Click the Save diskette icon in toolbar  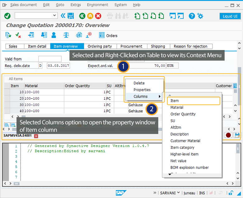click(71, 16)
